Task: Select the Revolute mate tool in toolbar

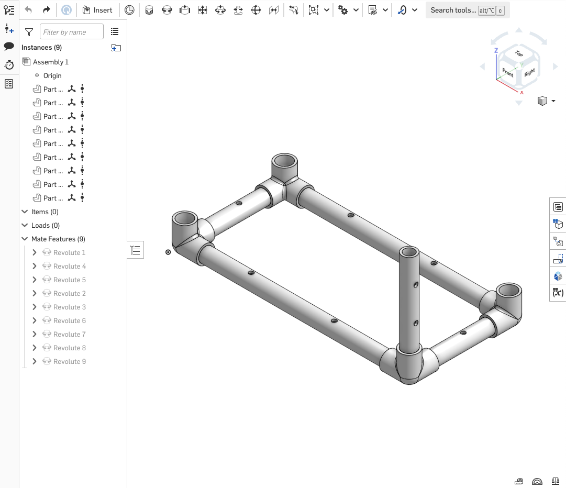Action: pyautogui.click(x=167, y=10)
